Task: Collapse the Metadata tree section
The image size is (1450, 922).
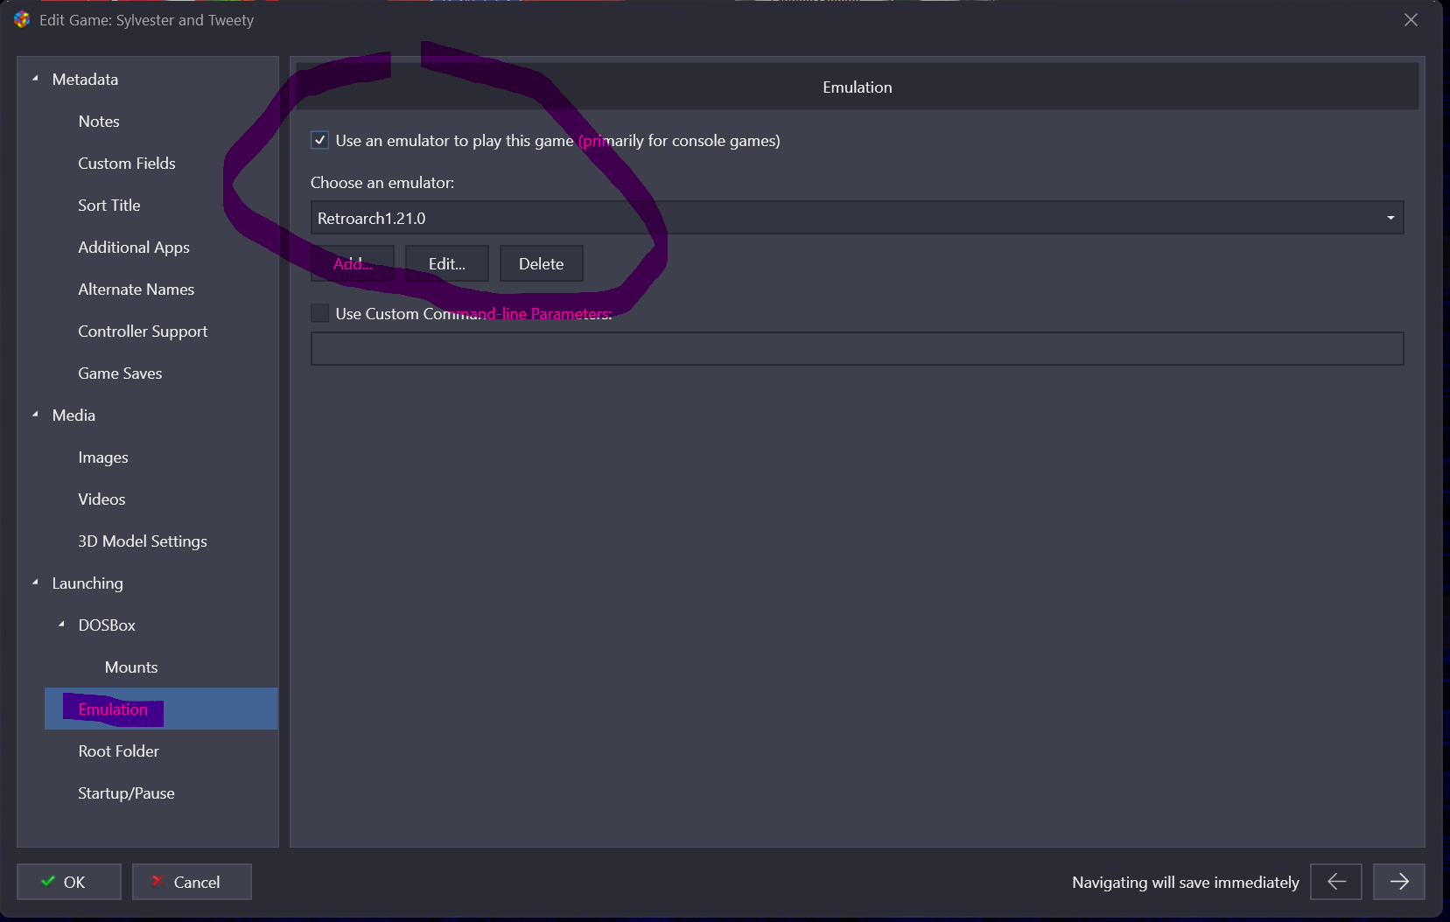Action: click(36, 79)
